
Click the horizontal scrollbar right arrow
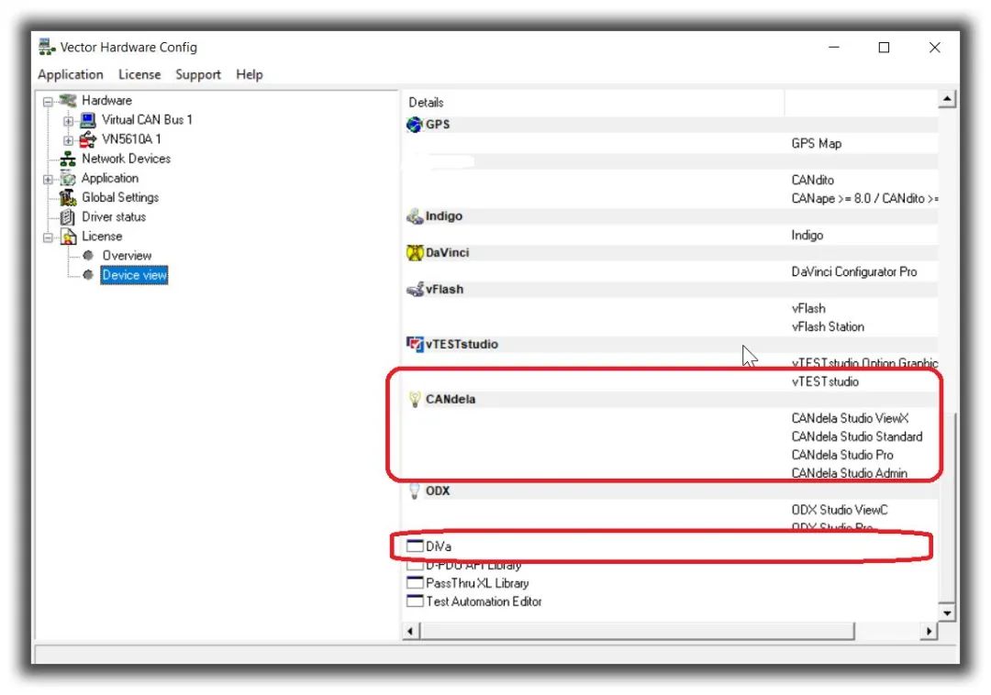coord(929,631)
